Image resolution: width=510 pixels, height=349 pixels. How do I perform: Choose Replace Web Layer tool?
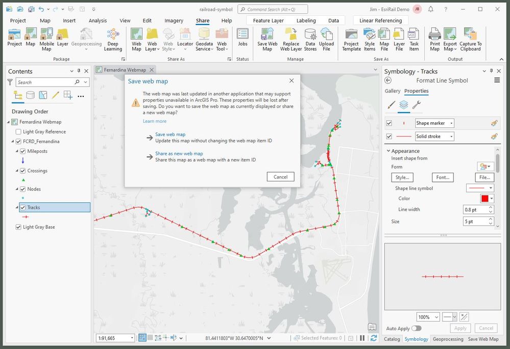[291, 39]
